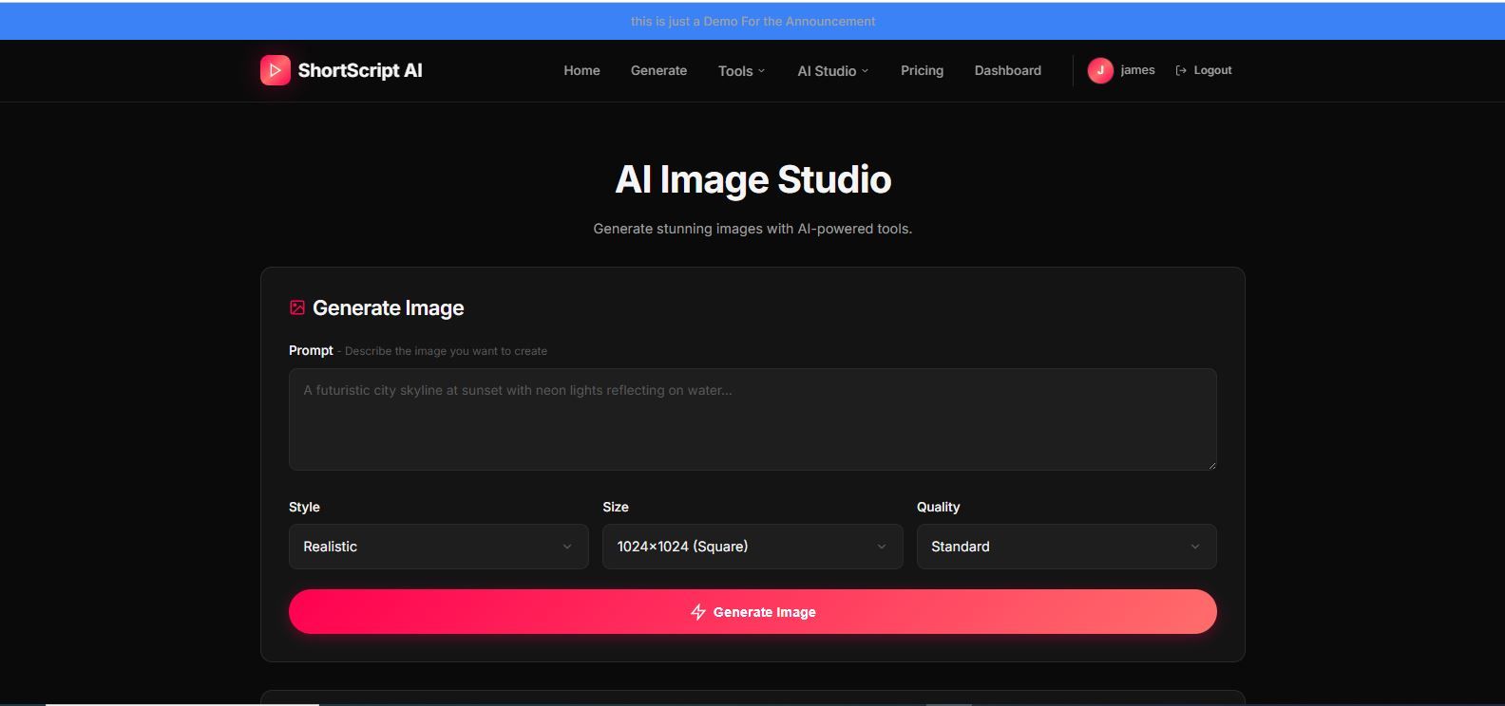Click the blue demo announcement banner
Screen dimensions: 1505x706
(x=752, y=21)
